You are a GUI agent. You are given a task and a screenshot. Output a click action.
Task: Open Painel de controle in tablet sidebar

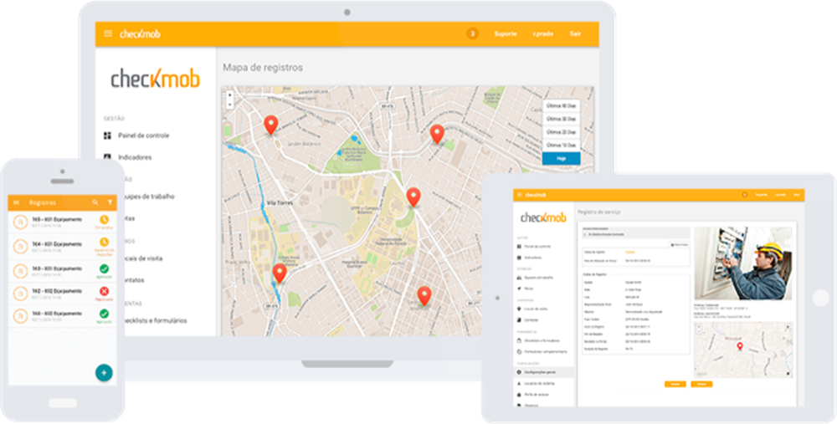pyautogui.click(x=538, y=247)
